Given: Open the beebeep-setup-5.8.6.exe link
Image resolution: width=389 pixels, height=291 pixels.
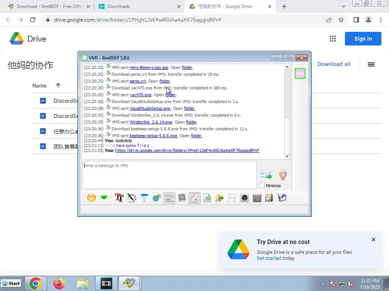Looking at the screenshot, I should click(153, 136).
